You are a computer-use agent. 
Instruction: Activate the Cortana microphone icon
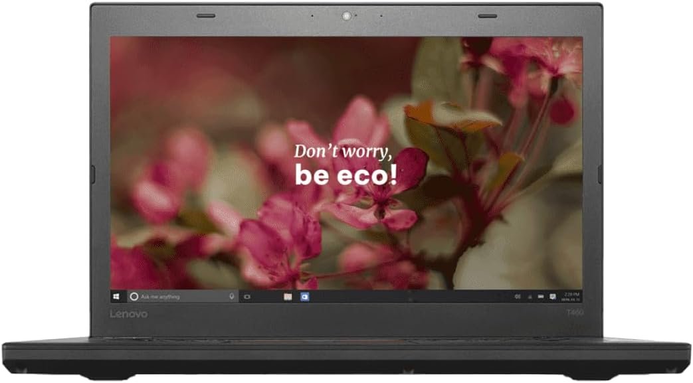(x=231, y=296)
